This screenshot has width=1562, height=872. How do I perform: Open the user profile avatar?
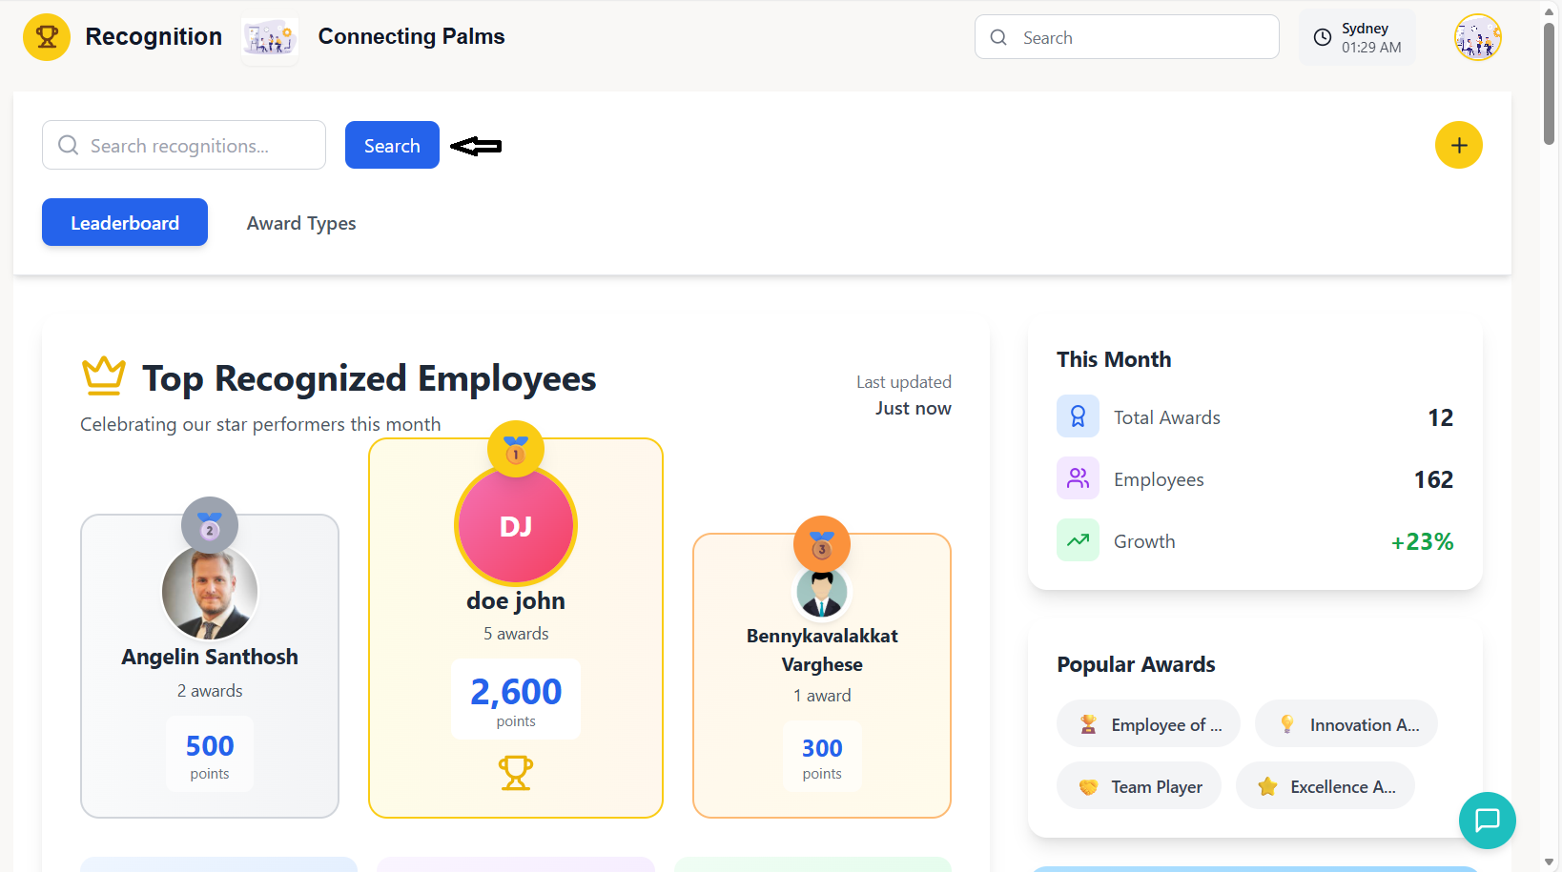pyautogui.click(x=1477, y=38)
